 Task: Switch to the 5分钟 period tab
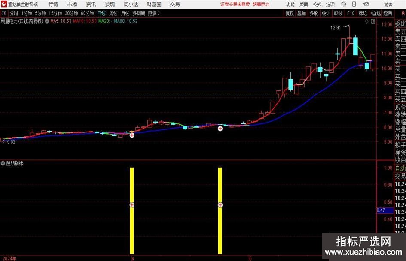[40, 13]
